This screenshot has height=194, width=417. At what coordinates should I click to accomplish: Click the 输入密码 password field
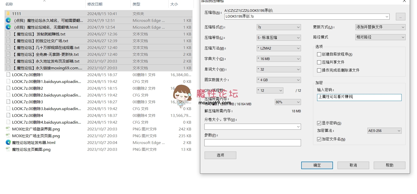point(359,97)
